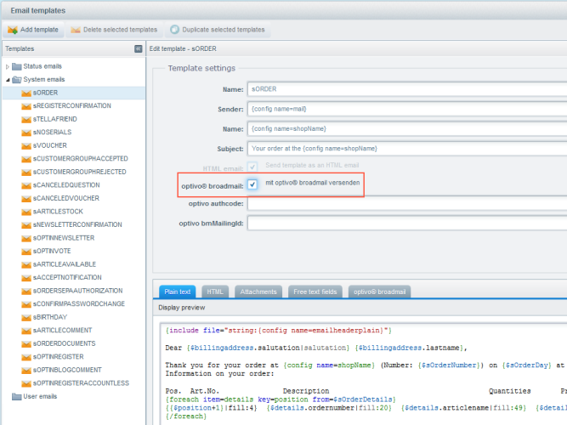Click the sCANCELEDQUESTION envelope icon
This screenshot has width=567, height=425.
[x=26, y=185]
